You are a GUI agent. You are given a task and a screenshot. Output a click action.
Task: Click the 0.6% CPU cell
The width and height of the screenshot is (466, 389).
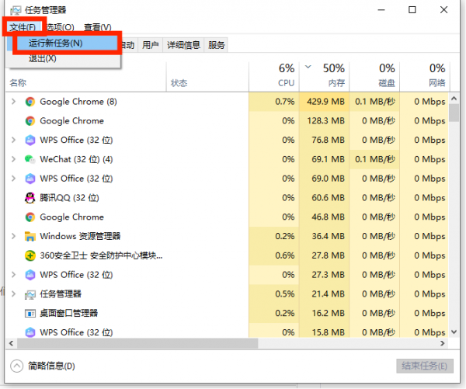coord(274,255)
